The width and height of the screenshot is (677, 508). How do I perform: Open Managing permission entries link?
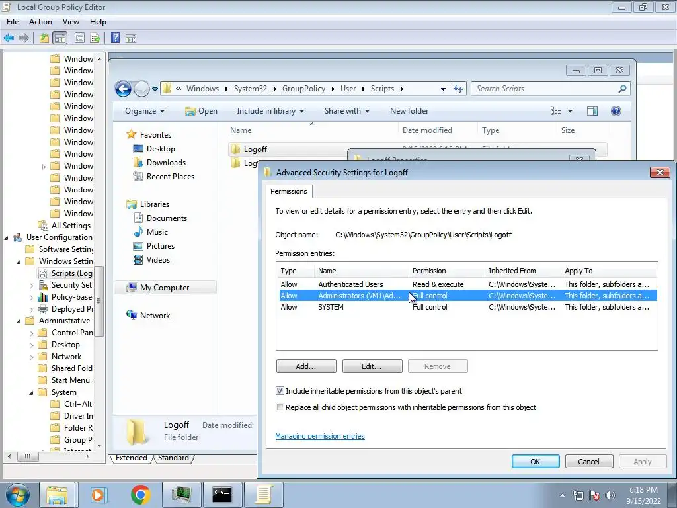(x=320, y=437)
